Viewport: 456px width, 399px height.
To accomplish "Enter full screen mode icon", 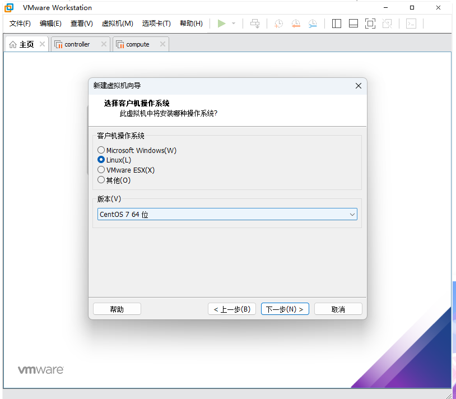I will coord(370,24).
